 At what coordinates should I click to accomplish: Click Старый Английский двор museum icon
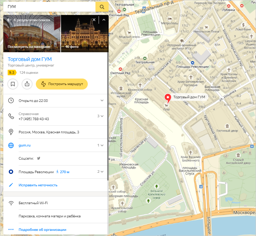[238, 155]
